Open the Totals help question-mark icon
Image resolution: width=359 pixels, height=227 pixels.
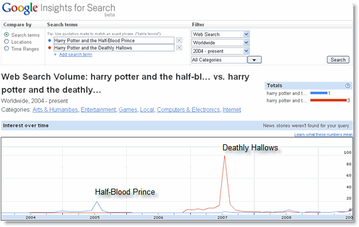pyautogui.click(x=347, y=86)
